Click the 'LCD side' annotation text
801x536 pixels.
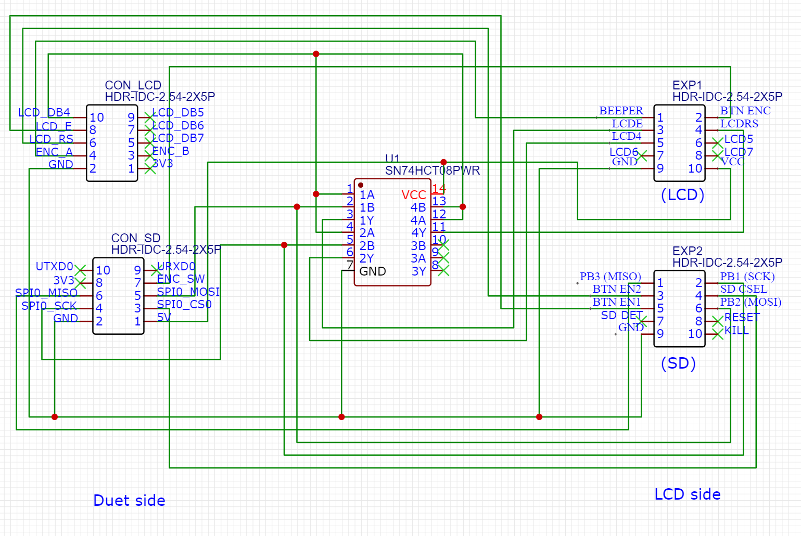click(688, 494)
